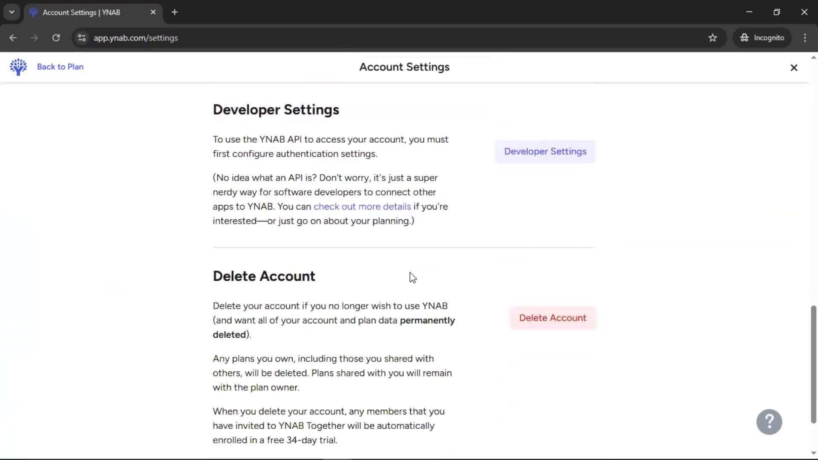Open site information icon in address bar
The image size is (818, 460).
click(82, 38)
